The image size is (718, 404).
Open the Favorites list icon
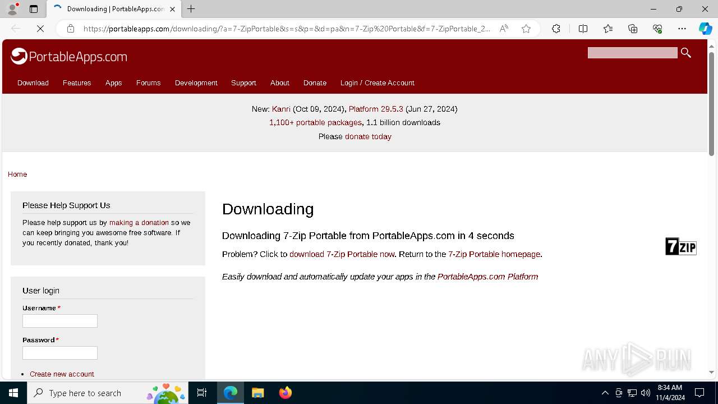point(608,29)
